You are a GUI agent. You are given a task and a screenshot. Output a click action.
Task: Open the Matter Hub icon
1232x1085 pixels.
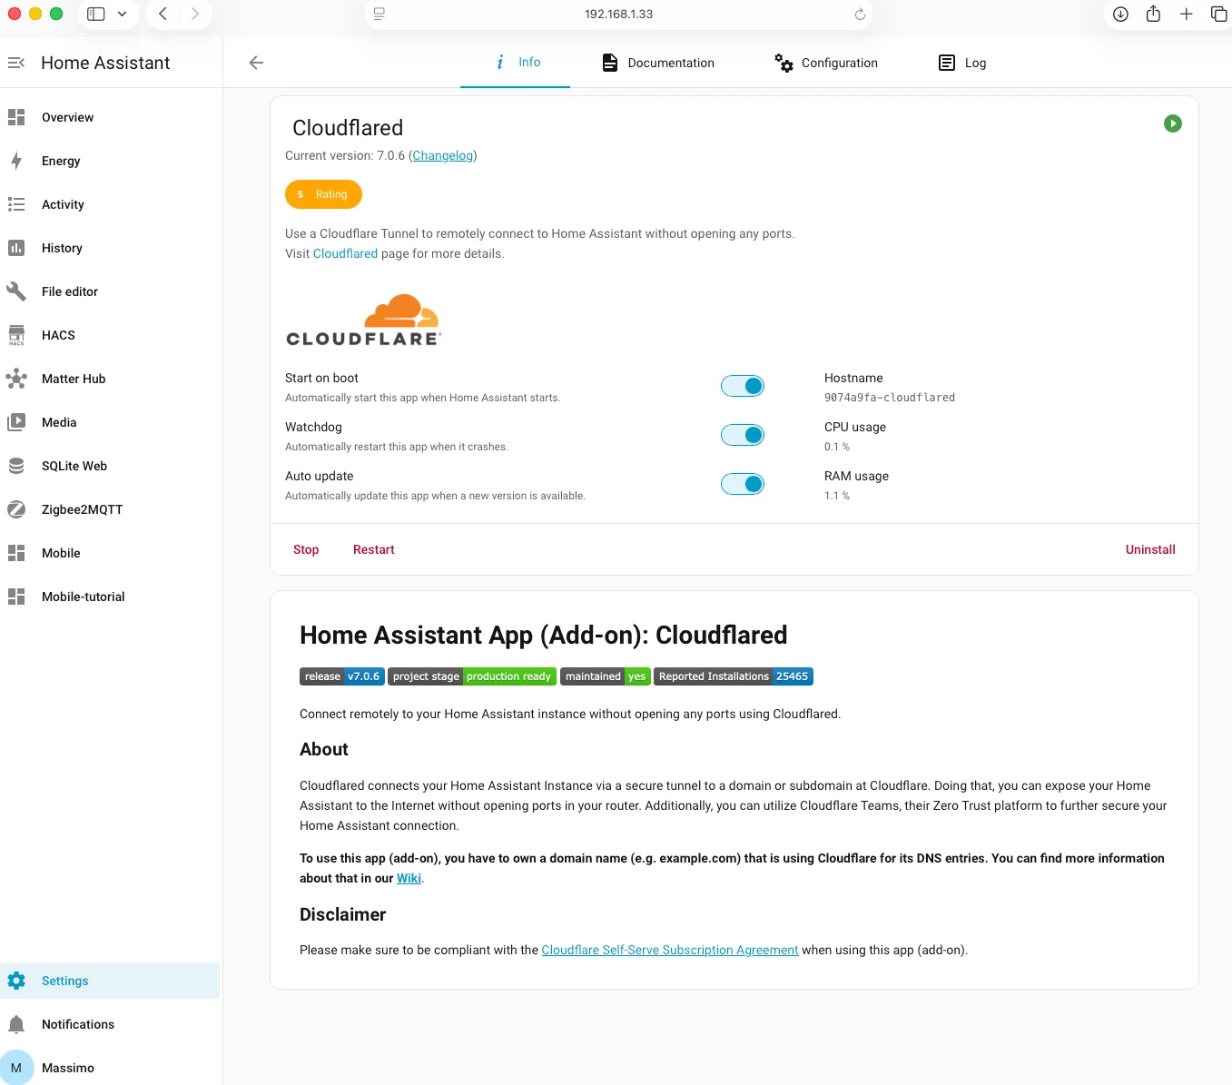[x=16, y=379]
